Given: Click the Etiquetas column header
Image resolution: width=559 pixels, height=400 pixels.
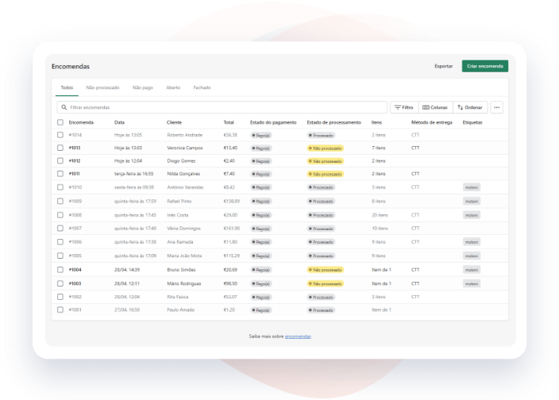Looking at the screenshot, I should point(472,122).
